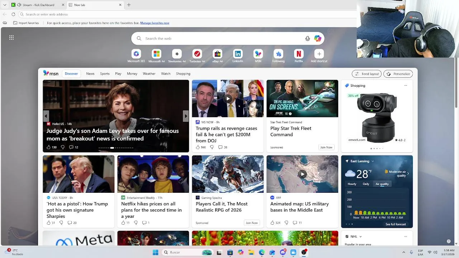Open the Sports tab
This screenshot has height=258, width=459.
(105, 73)
